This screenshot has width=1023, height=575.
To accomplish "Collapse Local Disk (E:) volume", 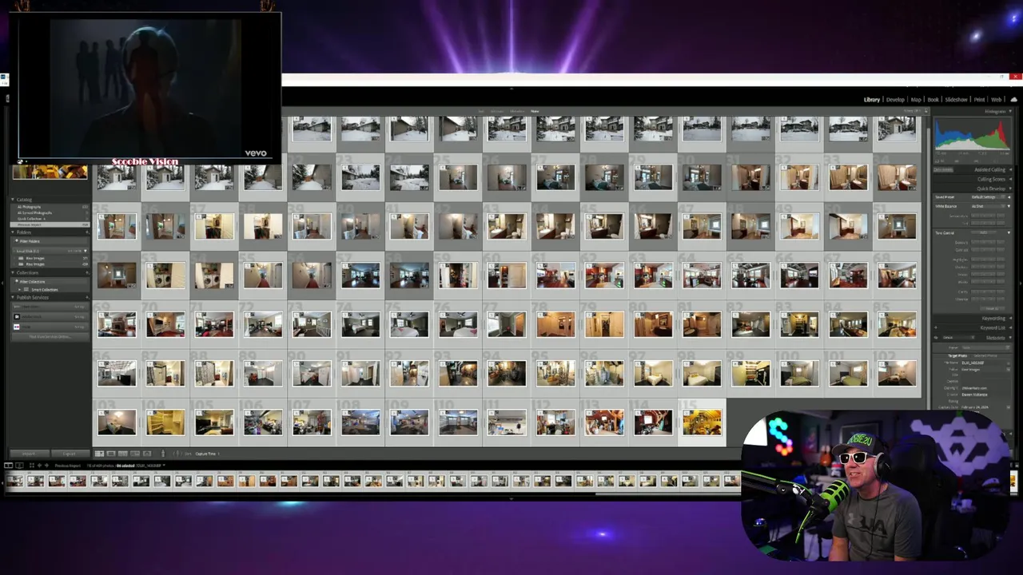I will [x=86, y=252].
